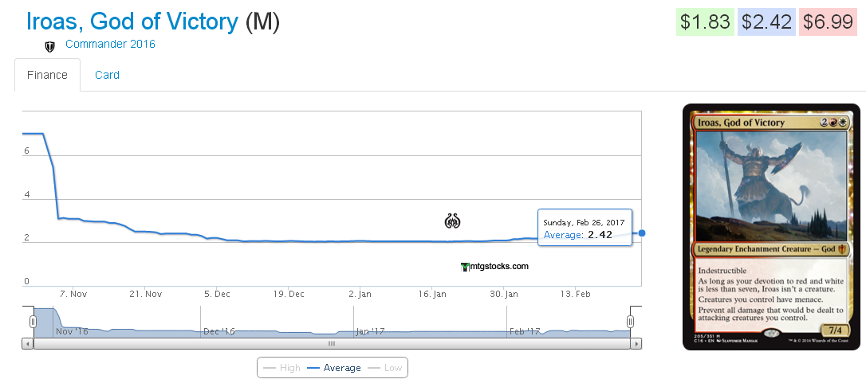Click the scrollbar left arrow button
Viewport: 866px width, 387px height.
pos(28,343)
